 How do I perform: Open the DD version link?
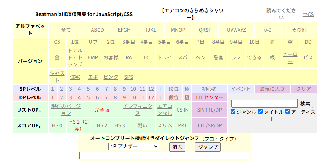coord(308,42)
